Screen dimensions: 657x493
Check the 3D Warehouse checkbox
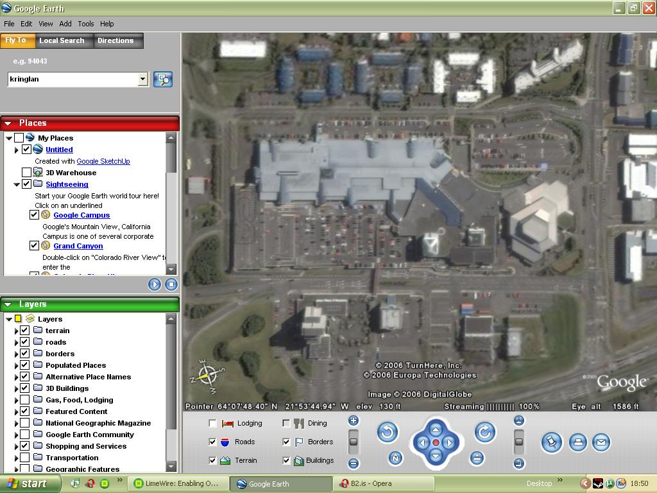26,172
